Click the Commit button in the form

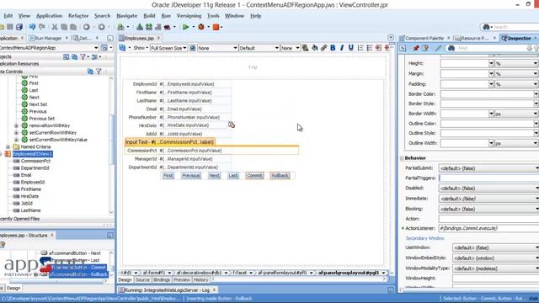(254, 176)
